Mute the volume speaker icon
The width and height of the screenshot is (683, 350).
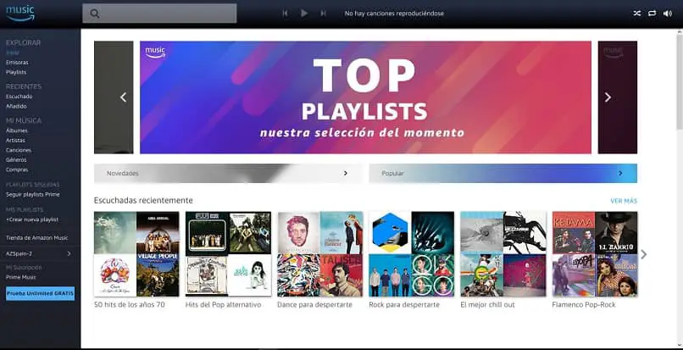pyautogui.click(x=667, y=14)
